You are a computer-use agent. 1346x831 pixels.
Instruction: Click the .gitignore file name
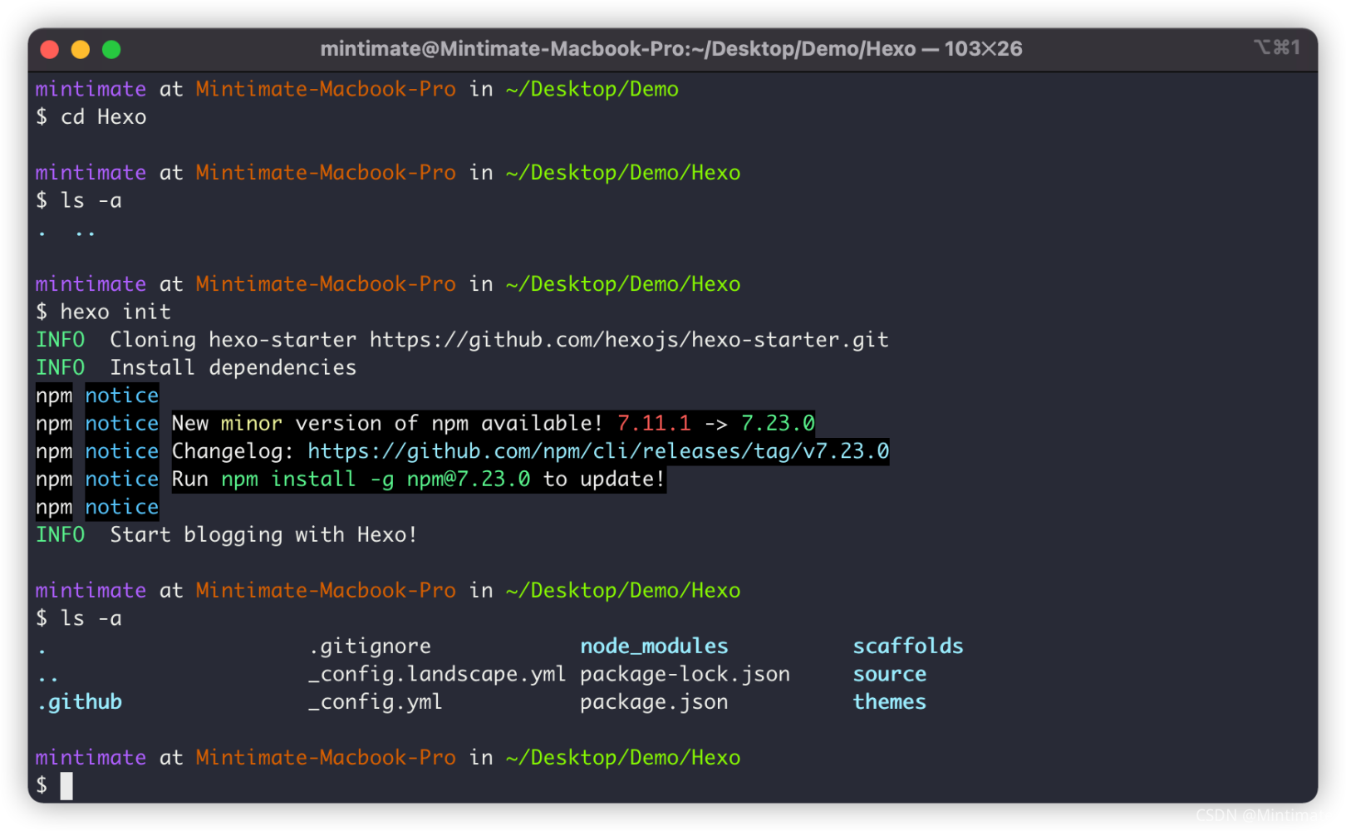point(370,647)
